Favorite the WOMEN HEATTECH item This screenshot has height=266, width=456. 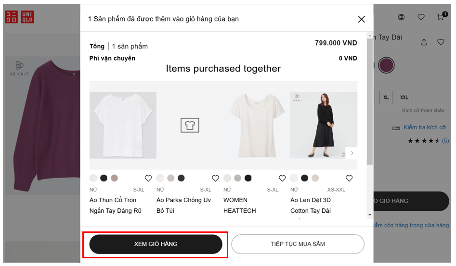click(x=282, y=178)
